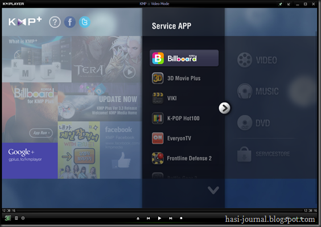Play the TERA video with play button
Screen dimensions: 321x227
click(x=129, y=72)
